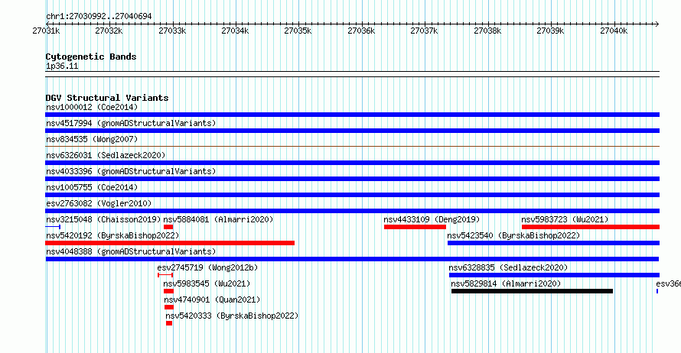Click the nsv4433109 (Deng2019) red bar
This screenshot has width=681, height=353.
pos(415,227)
